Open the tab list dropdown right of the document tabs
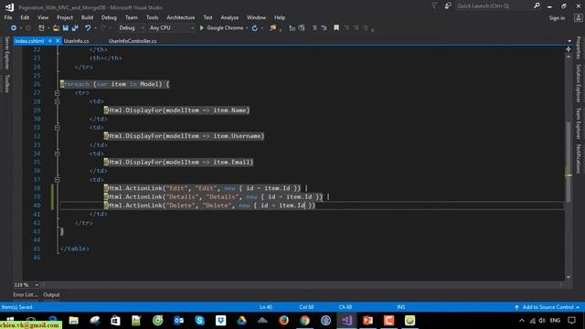The height and width of the screenshot is (329, 585). pos(569,41)
